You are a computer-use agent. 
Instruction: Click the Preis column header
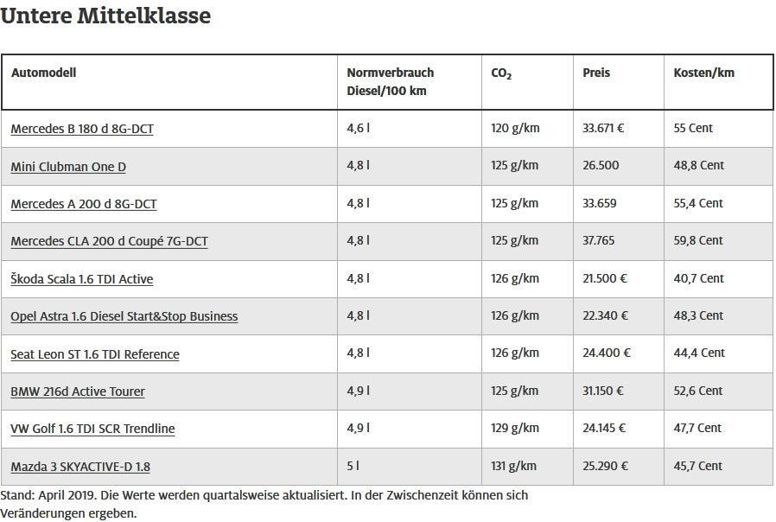[596, 73]
